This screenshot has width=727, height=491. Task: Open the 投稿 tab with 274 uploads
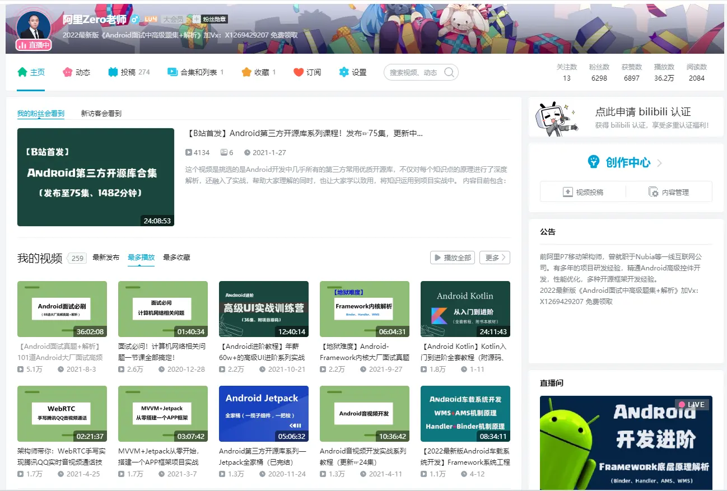coord(129,72)
